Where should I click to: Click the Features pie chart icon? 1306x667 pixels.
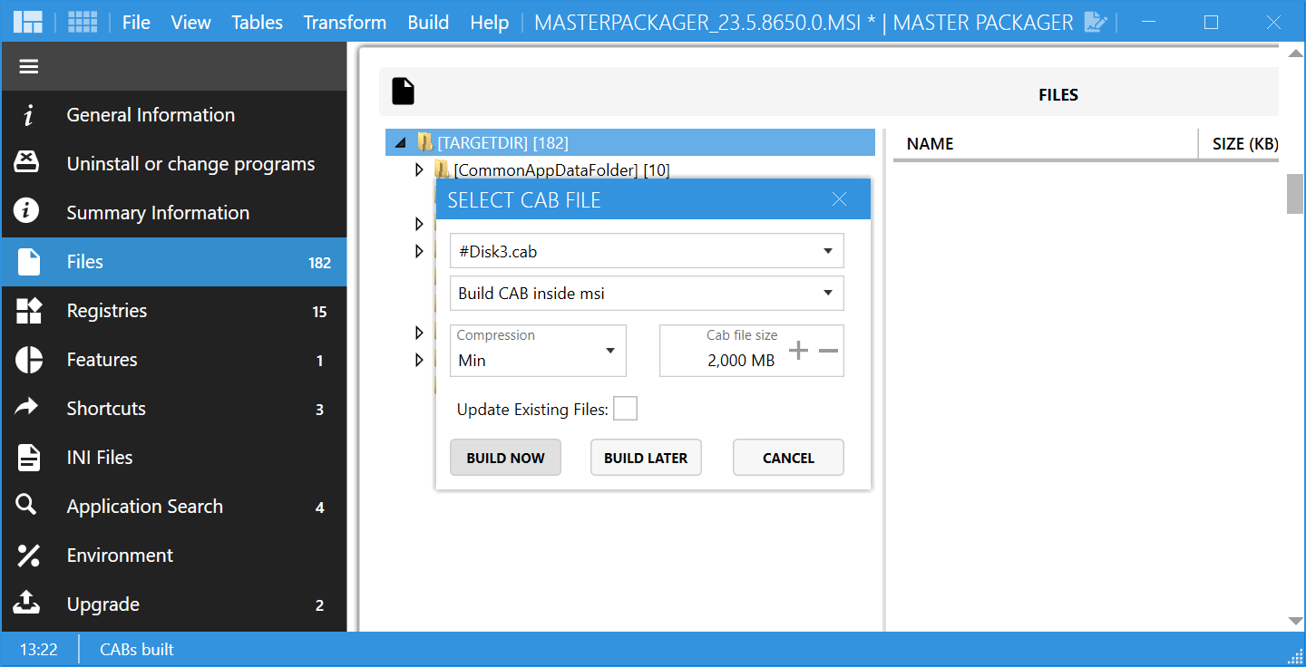pyautogui.click(x=29, y=360)
